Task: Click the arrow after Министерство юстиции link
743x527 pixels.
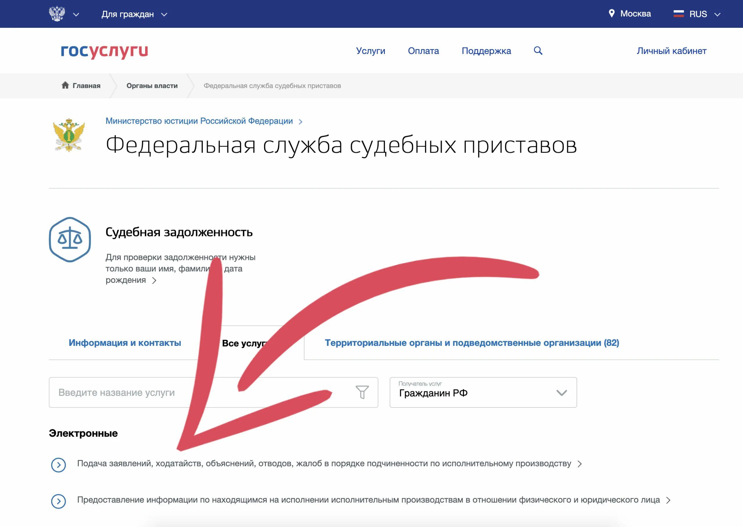Action: [300, 122]
